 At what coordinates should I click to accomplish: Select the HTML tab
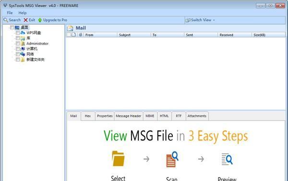click(x=164, y=116)
